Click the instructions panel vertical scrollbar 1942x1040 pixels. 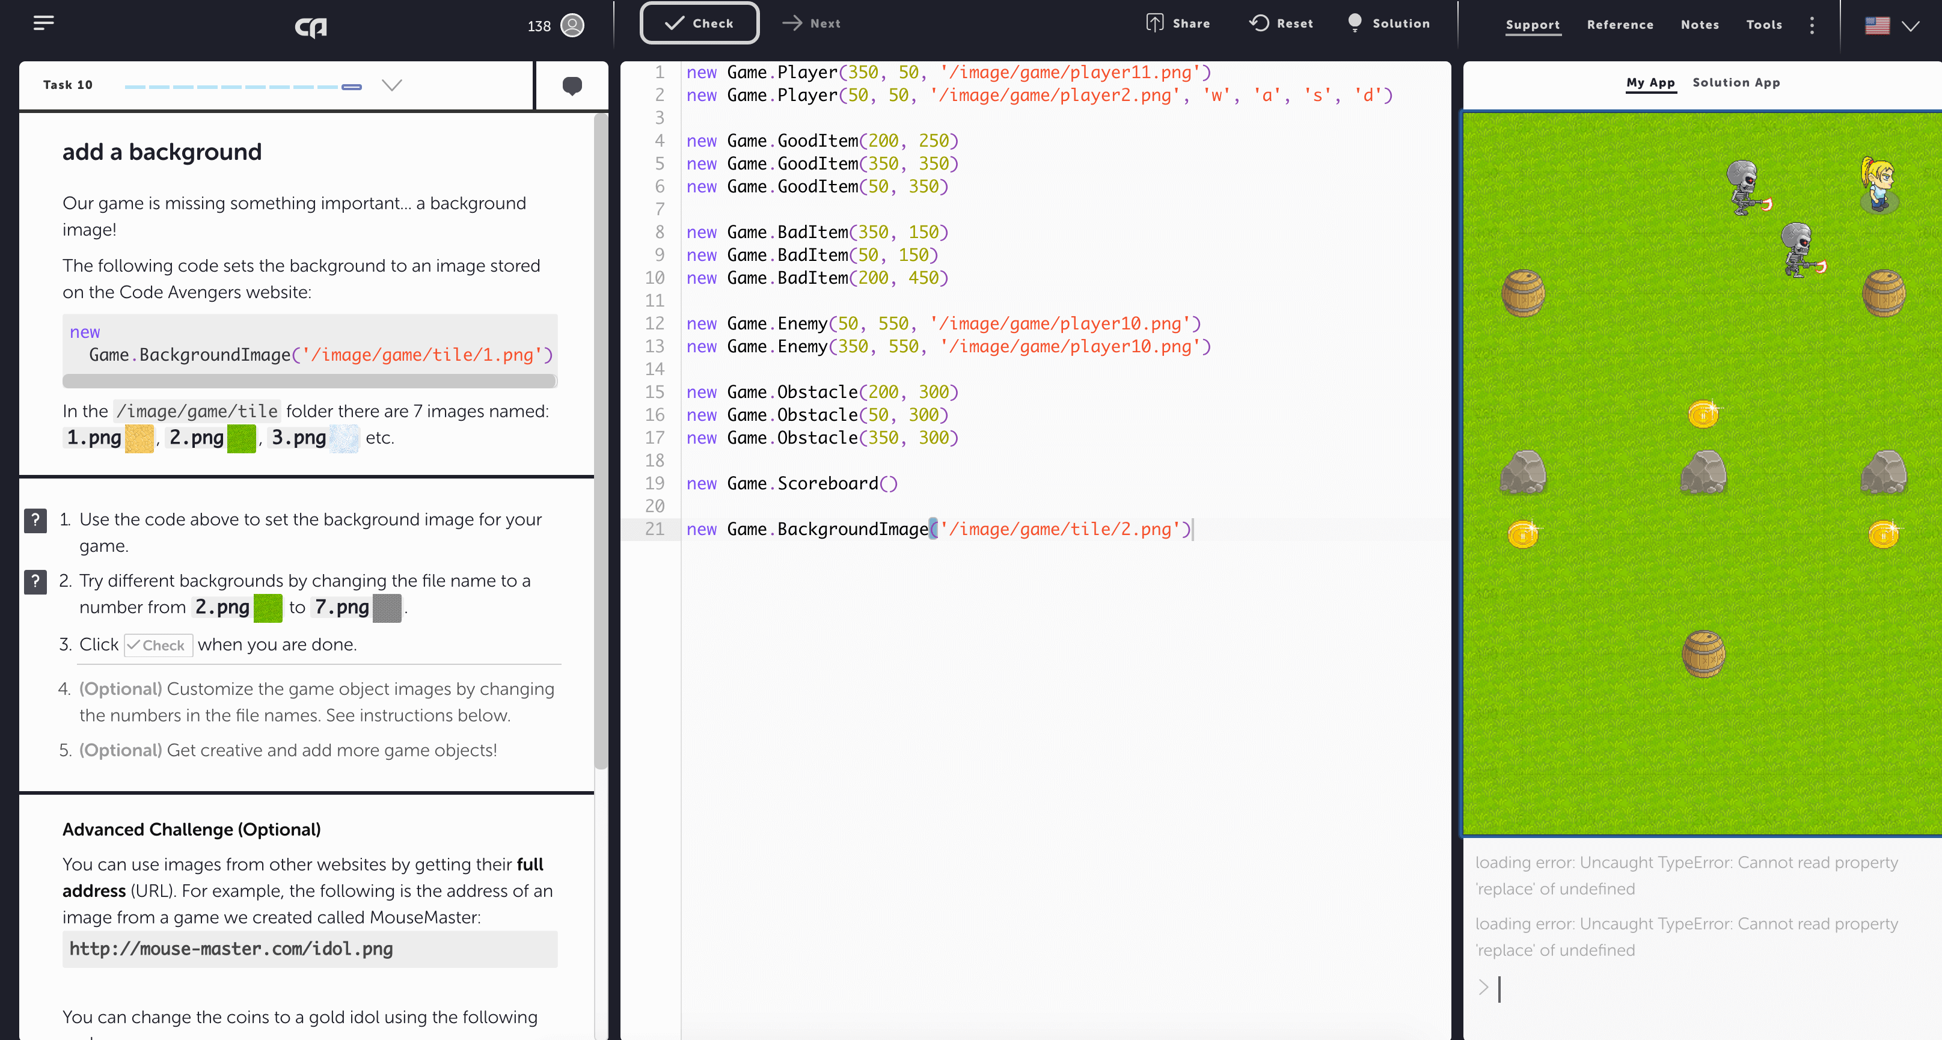coord(601,441)
